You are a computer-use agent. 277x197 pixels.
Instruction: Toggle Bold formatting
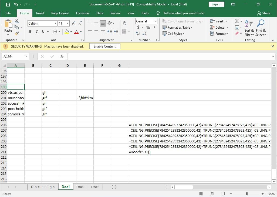(x=30, y=32)
